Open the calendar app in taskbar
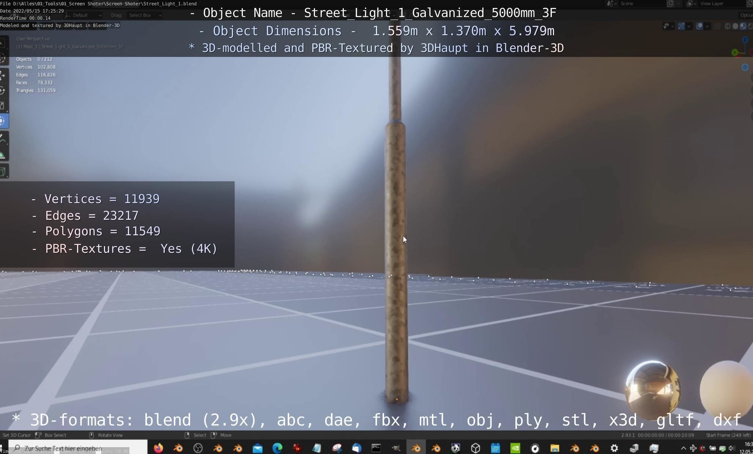 click(495, 448)
